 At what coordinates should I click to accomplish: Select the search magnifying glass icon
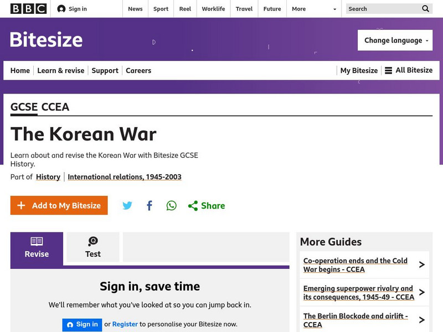click(x=425, y=9)
